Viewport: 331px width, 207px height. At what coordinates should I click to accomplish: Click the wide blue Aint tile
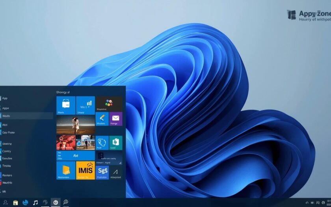[x=76, y=156]
